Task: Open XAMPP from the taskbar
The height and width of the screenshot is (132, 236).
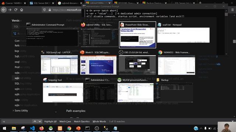Action: pos(60,128)
